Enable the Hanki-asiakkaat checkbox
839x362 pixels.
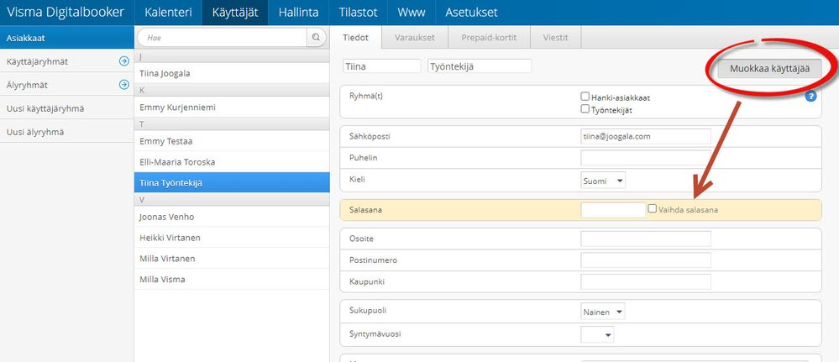(x=585, y=97)
